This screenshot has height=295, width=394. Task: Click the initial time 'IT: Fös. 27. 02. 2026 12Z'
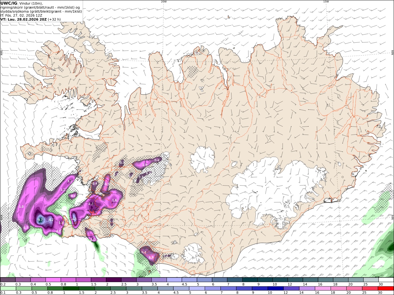tap(22, 15)
